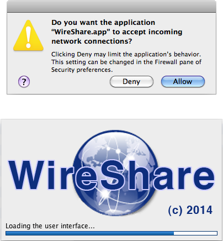Open help via the purple question mark
The image size is (223, 241).
pyautogui.click(x=24, y=81)
